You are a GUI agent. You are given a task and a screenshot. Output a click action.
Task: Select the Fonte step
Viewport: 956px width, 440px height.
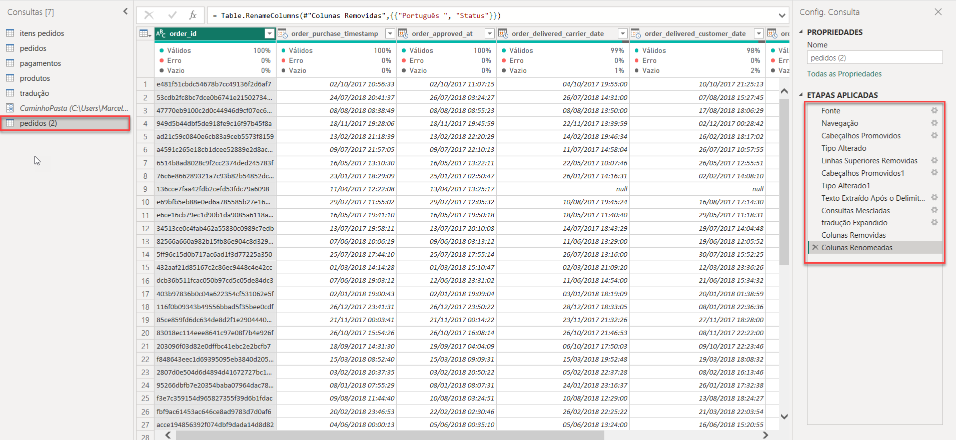[x=830, y=111]
